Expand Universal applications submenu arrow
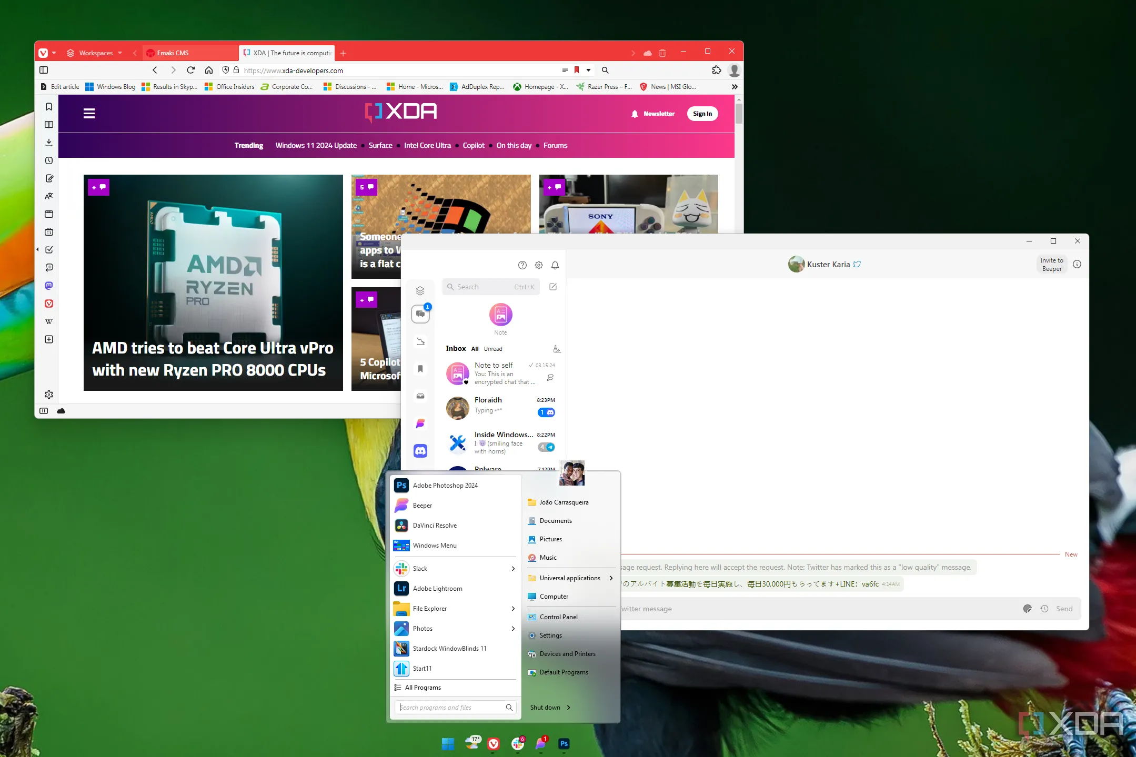 point(611,578)
